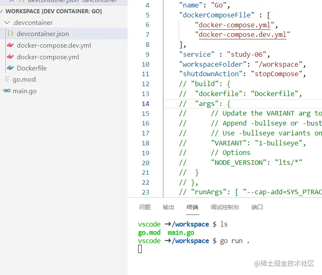Screen dimensions: 322x275
Task: Click the "workspaceFolder" key on line 10
Action: [x=213, y=65]
